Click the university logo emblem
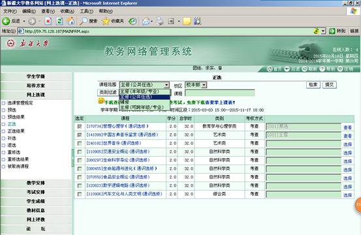 (x=10, y=43)
